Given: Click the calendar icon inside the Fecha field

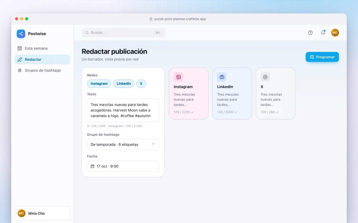Looking at the screenshot, I should coord(93,166).
